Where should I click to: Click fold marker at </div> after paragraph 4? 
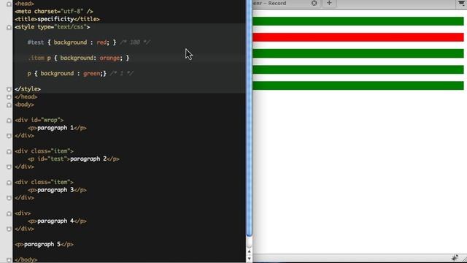tap(9, 229)
